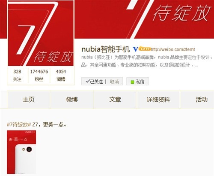
Task: Switch to the 主页 tab
Action: point(29,100)
